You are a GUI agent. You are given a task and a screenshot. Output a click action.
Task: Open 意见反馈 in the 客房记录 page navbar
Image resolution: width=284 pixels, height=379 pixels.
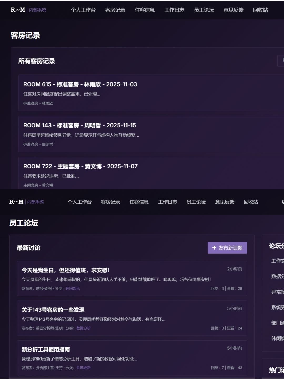[x=233, y=10]
